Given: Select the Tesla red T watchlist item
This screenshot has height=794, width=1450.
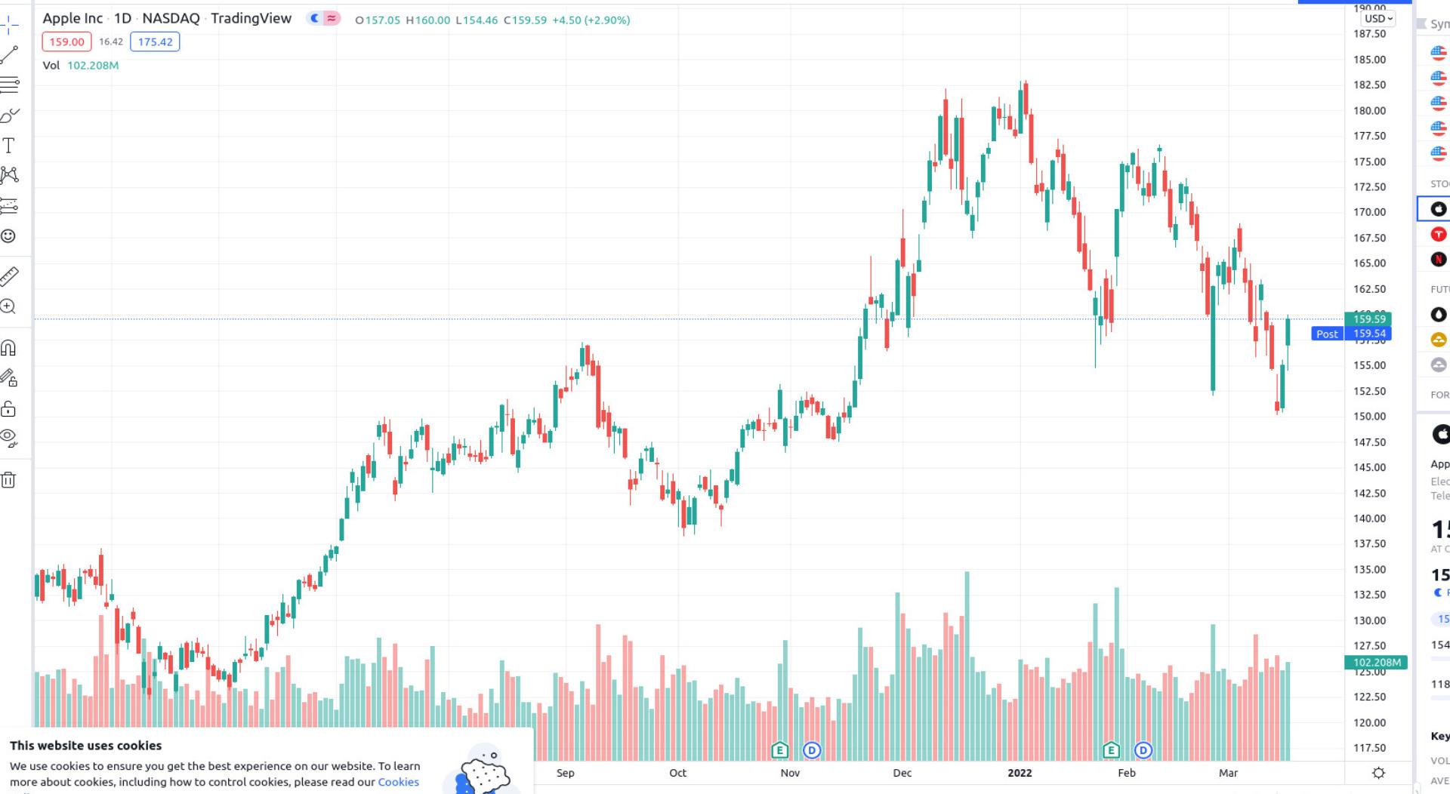Looking at the screenshot, I should [1438, 235].
